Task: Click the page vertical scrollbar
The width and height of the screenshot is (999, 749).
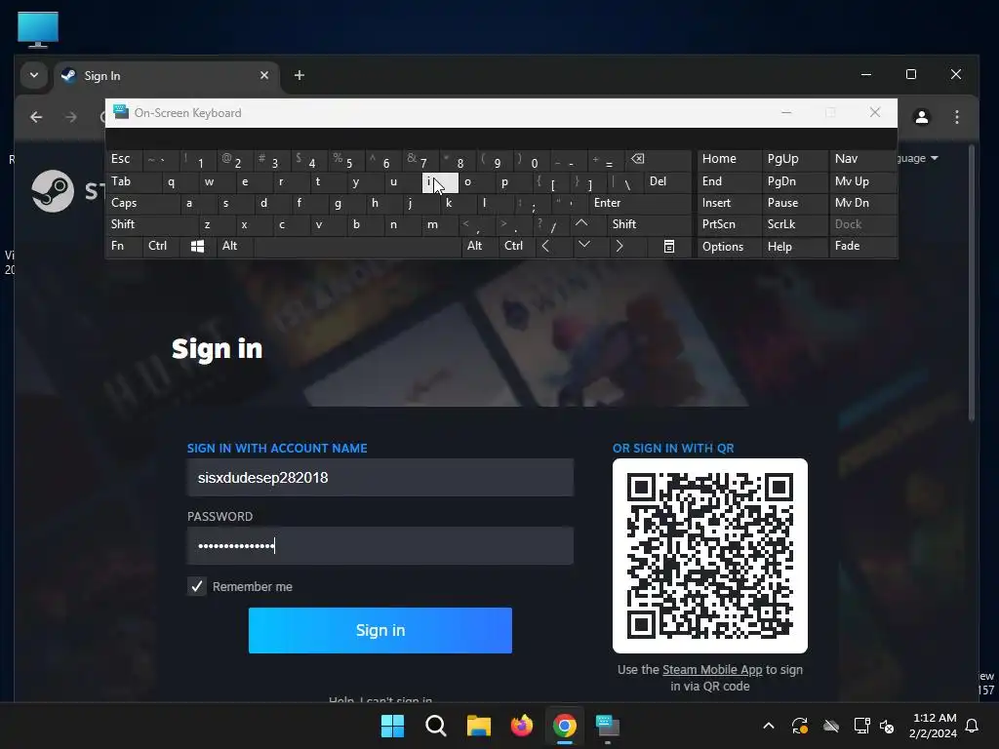Action: coord(971,285)
